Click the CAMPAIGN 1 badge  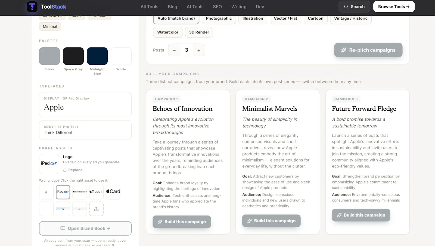coord(166,99)
